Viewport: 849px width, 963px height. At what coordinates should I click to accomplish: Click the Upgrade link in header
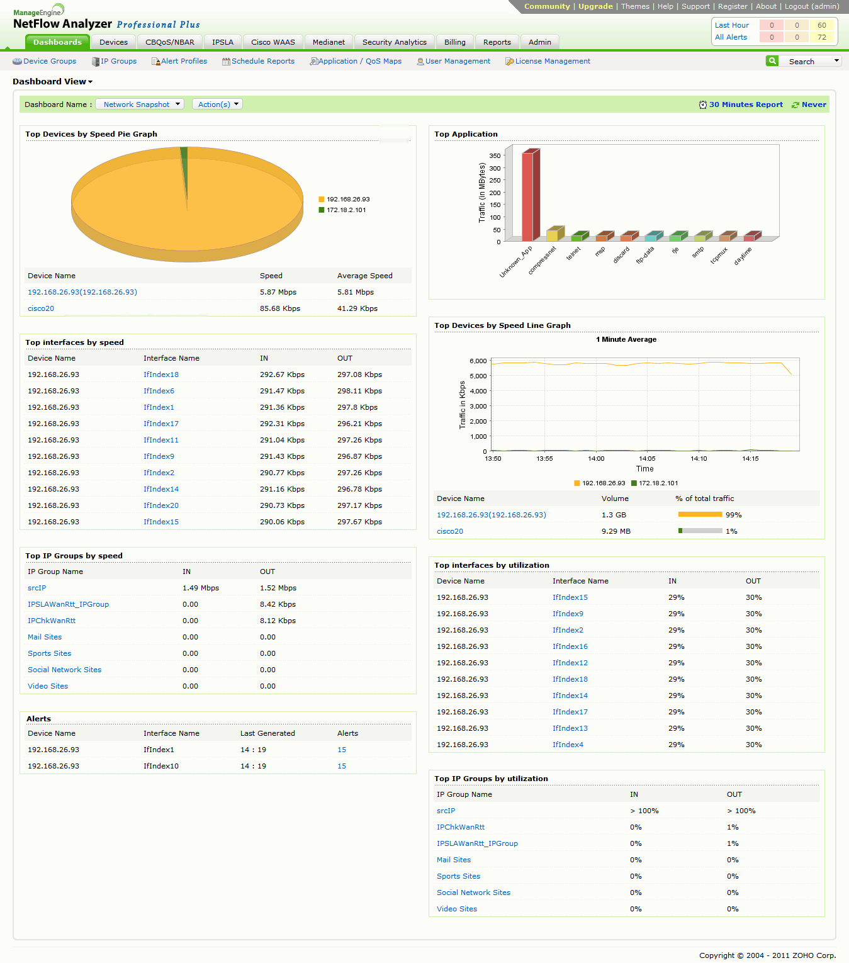595,6
